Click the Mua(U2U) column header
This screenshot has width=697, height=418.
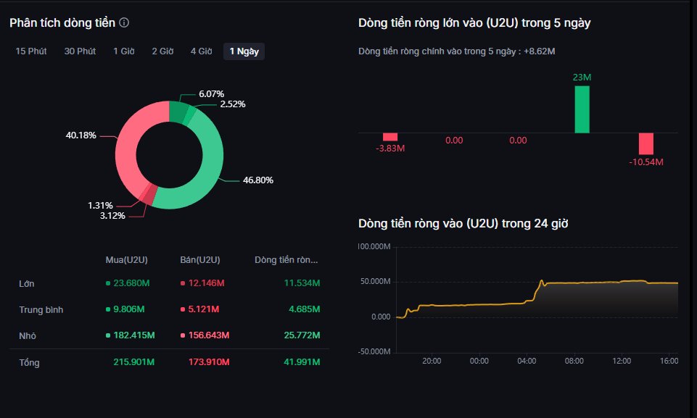(x=127, y=260)
